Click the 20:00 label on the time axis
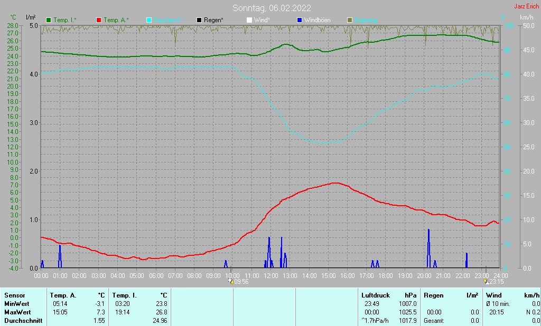Viewport: 541px width, 326px height. pos(424,275)
